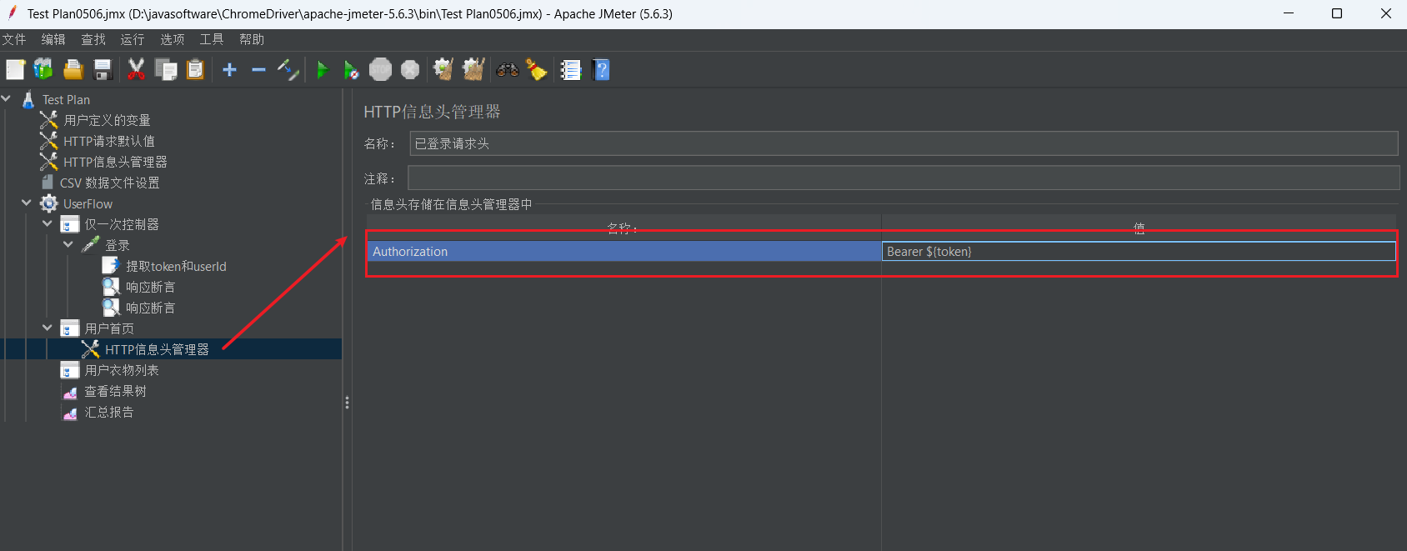Image resolution: width=1407 pixels, height=551 pixels.
Task: Maximize the JMeter window
Action: 1337,13
